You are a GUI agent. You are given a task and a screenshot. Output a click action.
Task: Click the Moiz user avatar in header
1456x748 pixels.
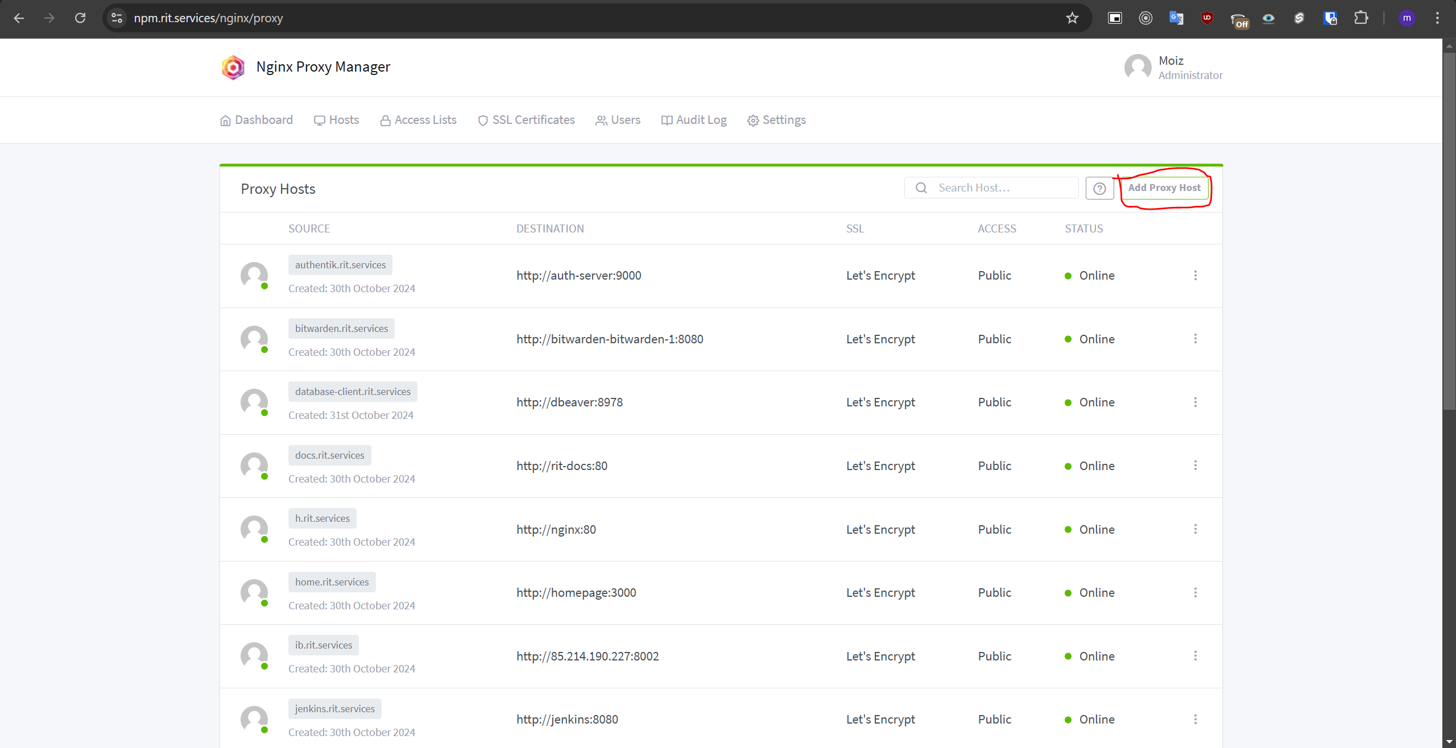(x=1137, y=67)
